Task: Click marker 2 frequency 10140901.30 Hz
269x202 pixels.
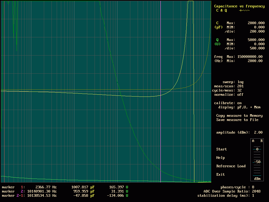Action: point(42,191)
